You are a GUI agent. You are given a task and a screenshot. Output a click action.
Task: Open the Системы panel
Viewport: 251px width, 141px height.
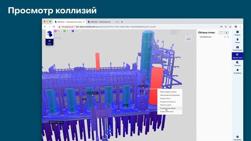click(x=237, y=63)
